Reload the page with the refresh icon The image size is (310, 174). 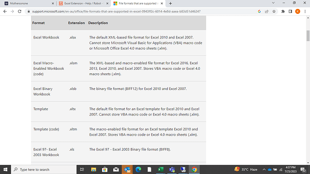tap(20, 12)
